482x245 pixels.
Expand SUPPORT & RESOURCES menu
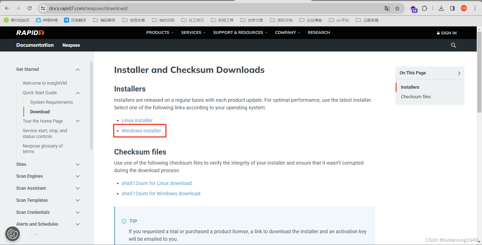pyautogui.click(x=240, y=32)
